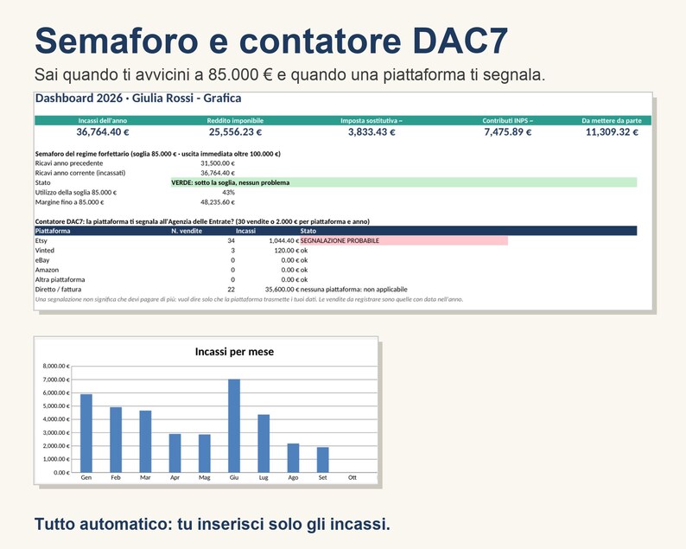Click the footer "Tutto automatico" tagline

pyautogui.click(x=213, y=524)
